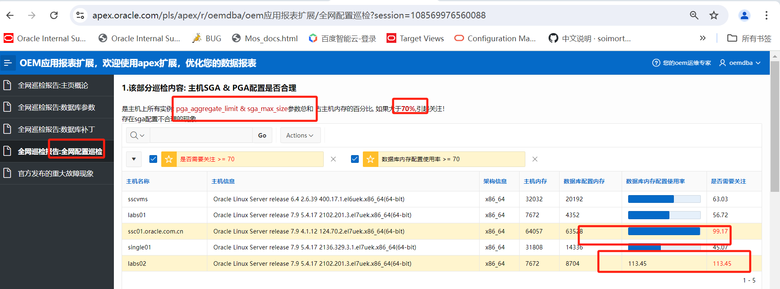Click the browser back arrow
The image size is (780, 289).
pos(10,16)
